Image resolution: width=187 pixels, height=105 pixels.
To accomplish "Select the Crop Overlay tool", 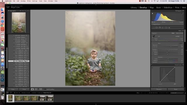I will tap(153, 28).
